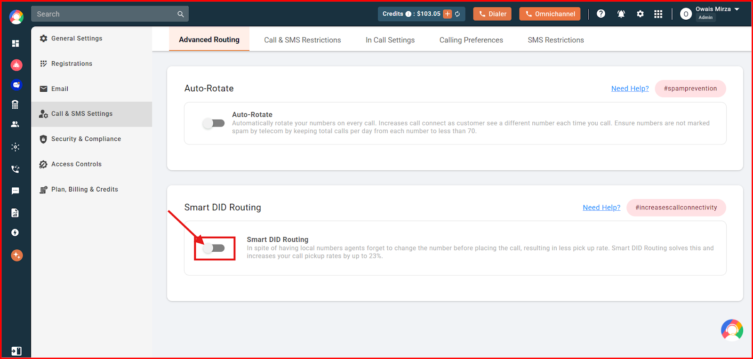Open Access Controls settings
753x359 pixels.
(92, 164)
